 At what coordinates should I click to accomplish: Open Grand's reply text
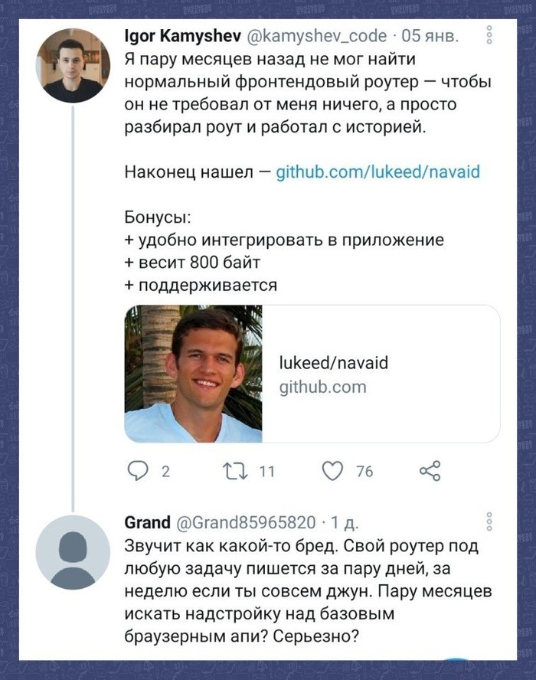coord(302,590)
